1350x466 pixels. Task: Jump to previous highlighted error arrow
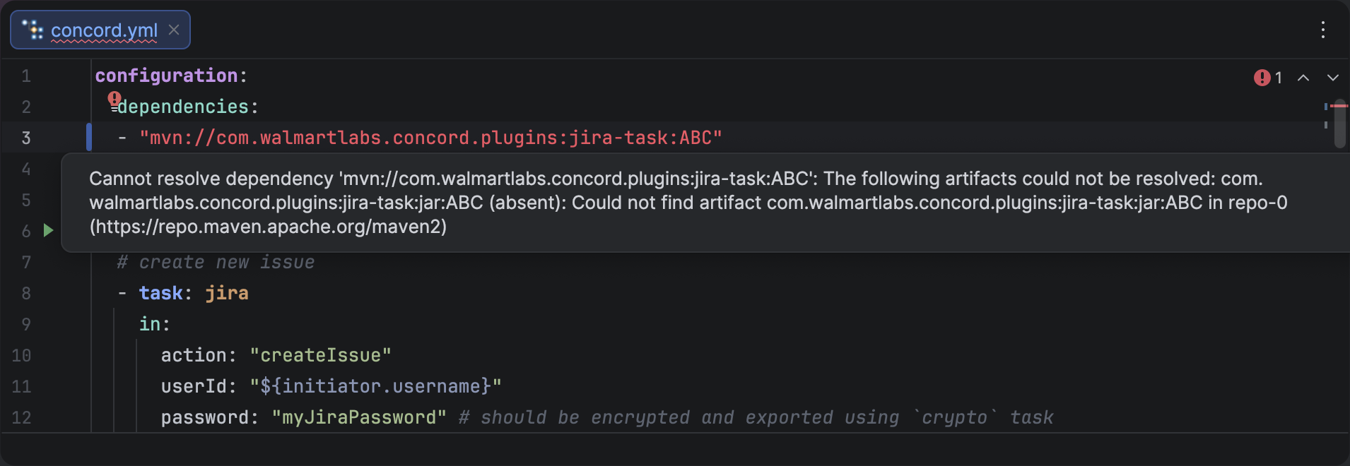coord(1303,78)
